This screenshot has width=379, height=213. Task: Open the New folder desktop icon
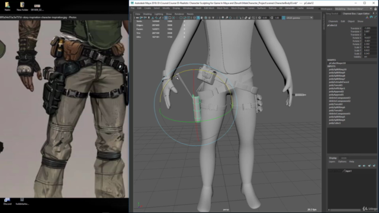tap(23, 7)
